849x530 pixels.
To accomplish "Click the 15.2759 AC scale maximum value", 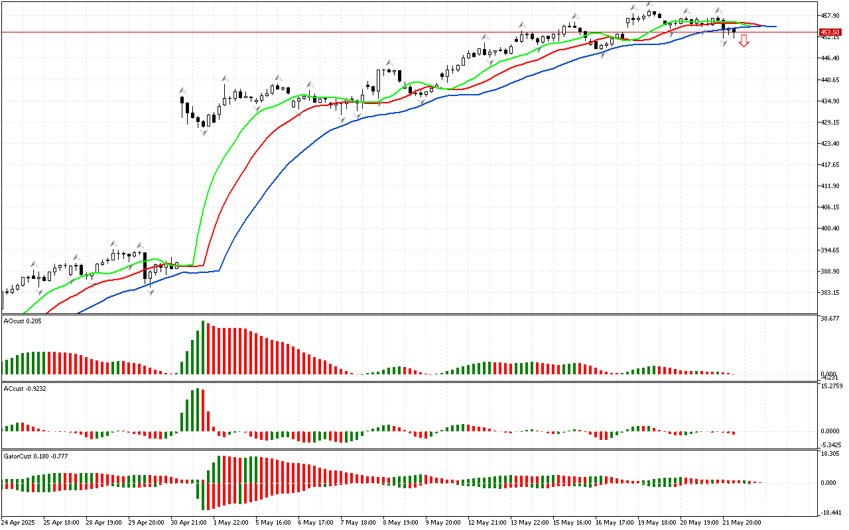I will tap(830, 386).
